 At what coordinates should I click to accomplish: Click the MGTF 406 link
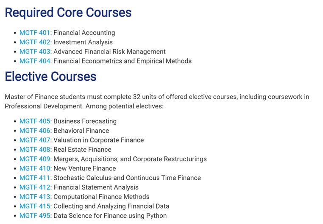point(35,130)
